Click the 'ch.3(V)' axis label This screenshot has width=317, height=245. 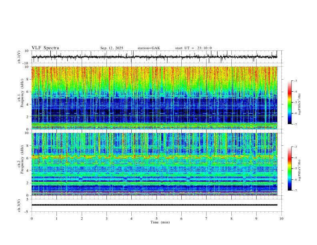coord(19,205)
